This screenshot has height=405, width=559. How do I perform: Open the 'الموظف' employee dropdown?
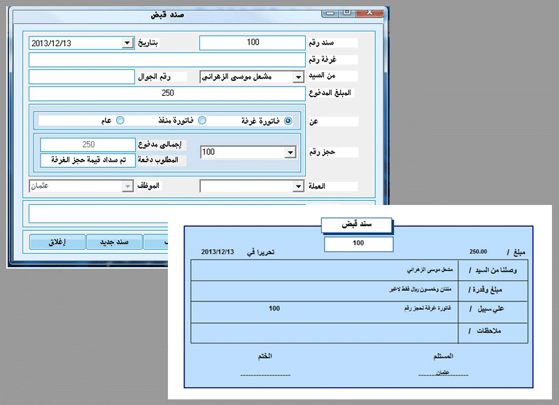[127, 186]
